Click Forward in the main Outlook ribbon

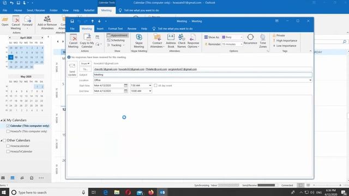click(27, 23)
